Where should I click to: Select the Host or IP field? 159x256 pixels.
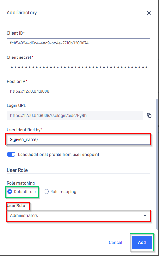tap(78, 91)
